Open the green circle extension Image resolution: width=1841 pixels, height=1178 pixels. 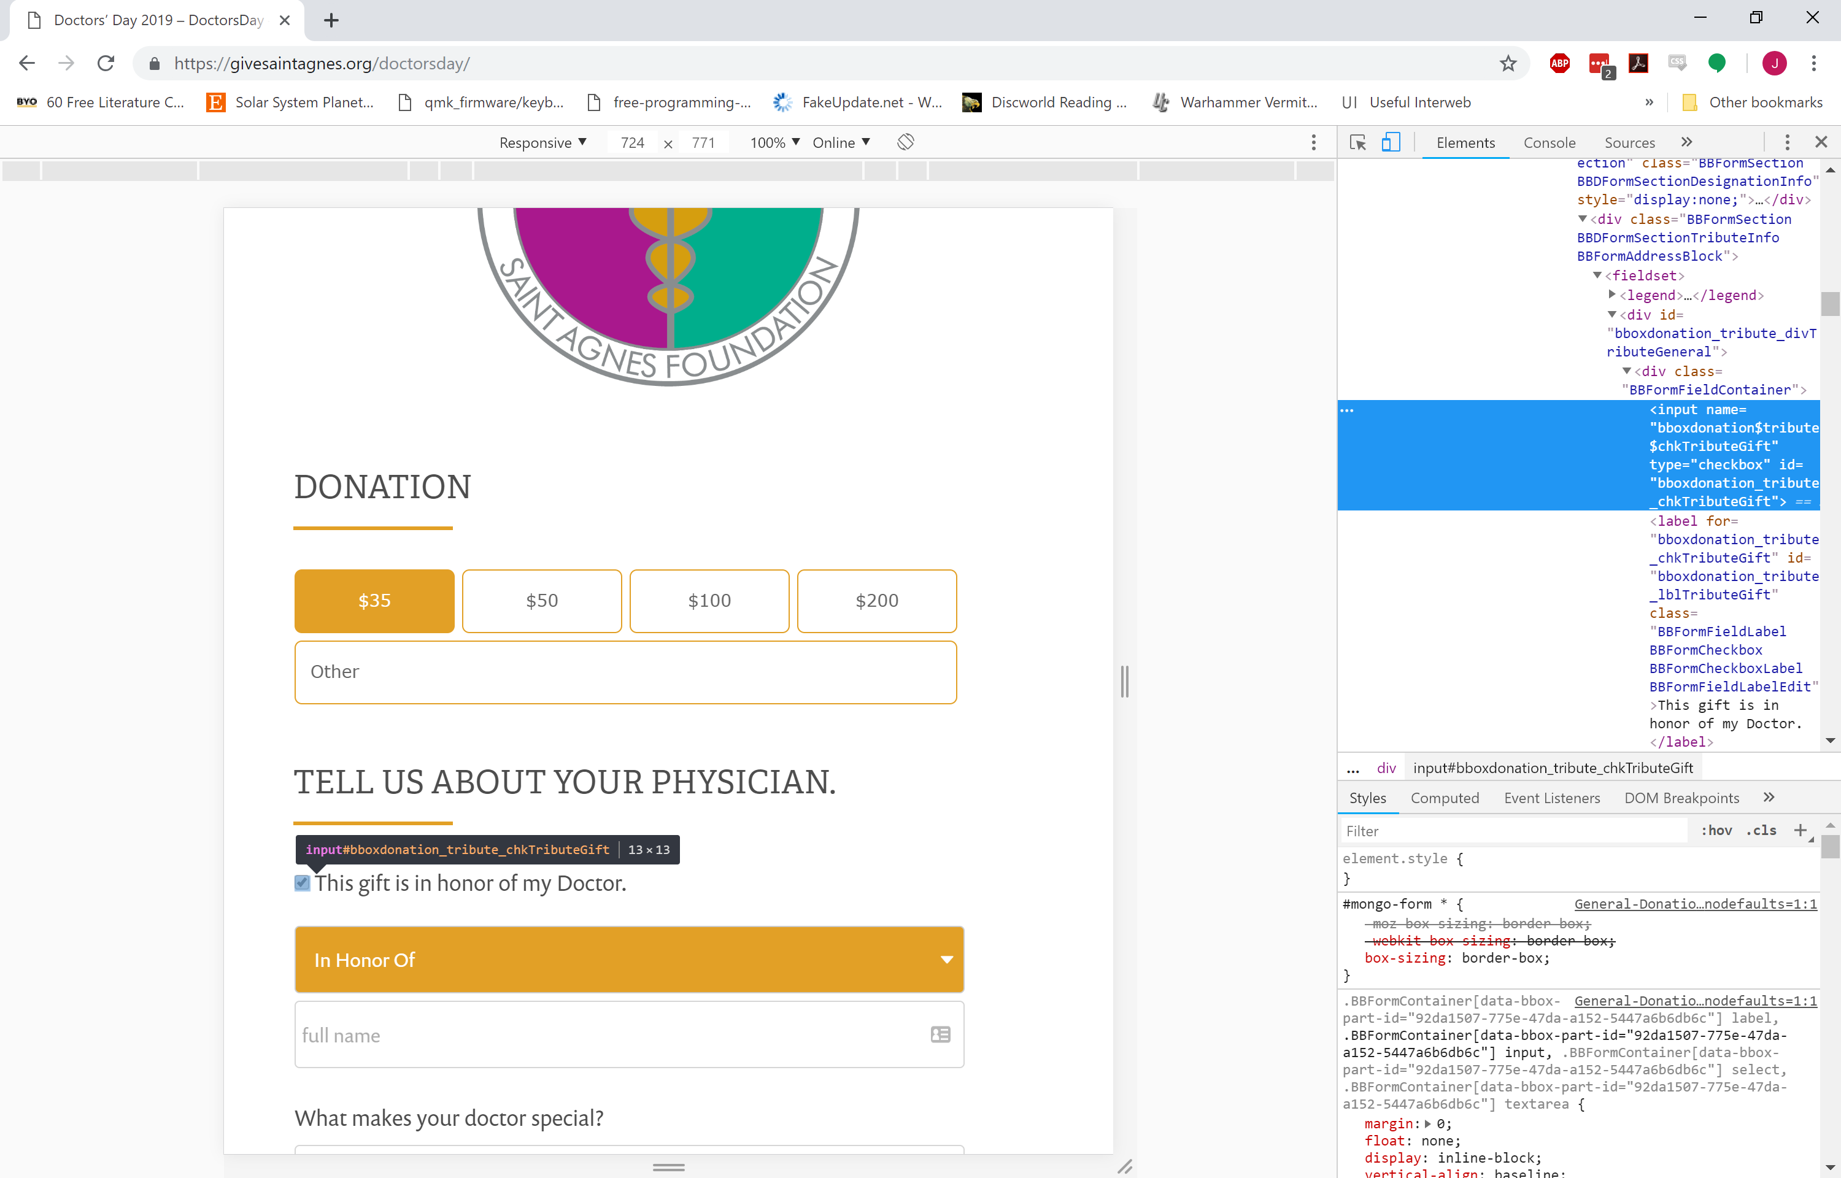(1716, 63)
